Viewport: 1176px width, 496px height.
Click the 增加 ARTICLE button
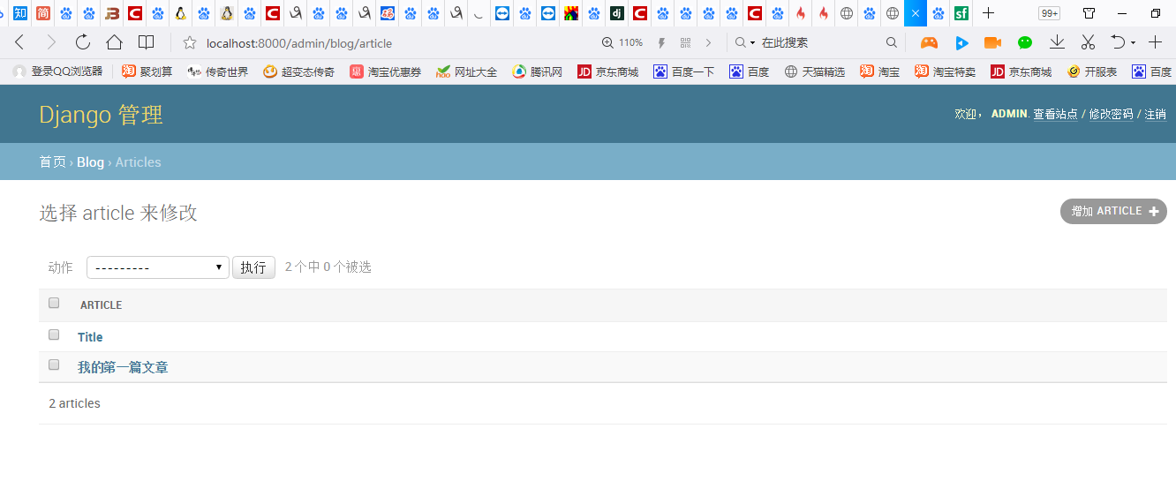[x=1113, y=212]
